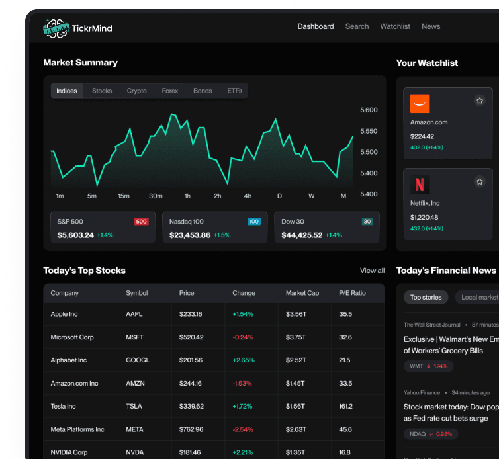Open the Dashboard navigation item
The image size is (499, 459).
click(316, 26)
